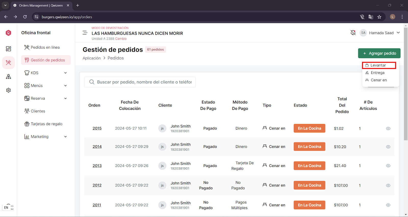The height and width of the screenshot is (217, 408).
Task: Select the front office fork-knife rail icon
Action: tap(8, 62)
